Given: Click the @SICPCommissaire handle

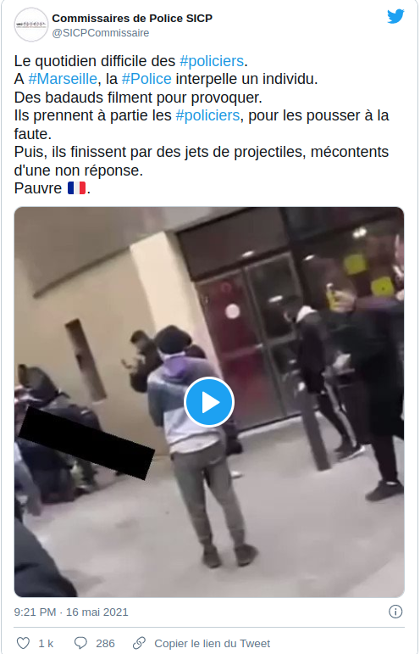Looking at the screenshot, I should (x=100, y=33).
